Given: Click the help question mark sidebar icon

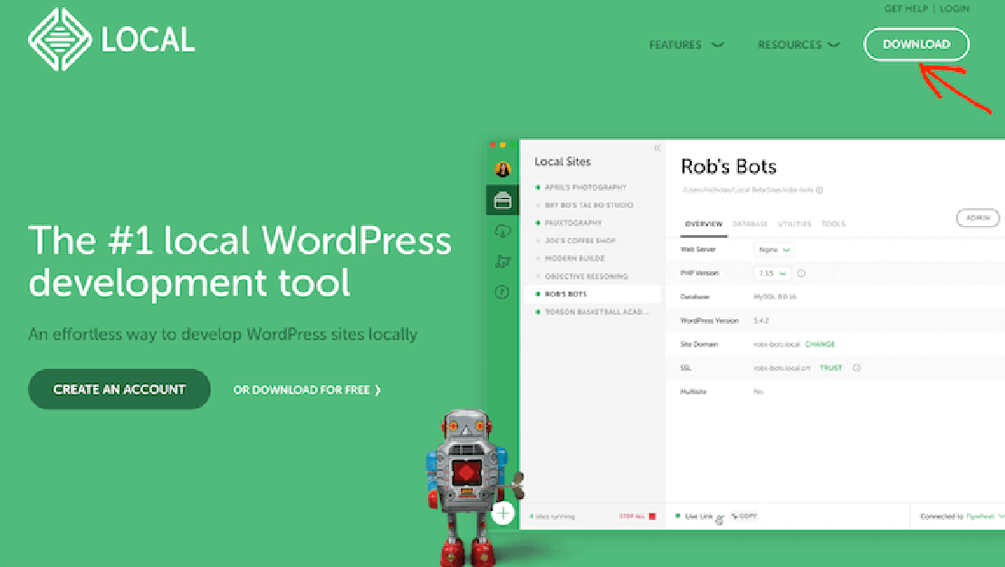Looking at the screenshot, I should point(502,292).
